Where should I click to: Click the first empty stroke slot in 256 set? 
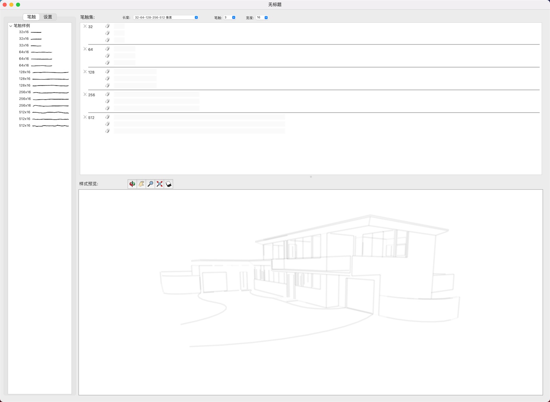157,94
